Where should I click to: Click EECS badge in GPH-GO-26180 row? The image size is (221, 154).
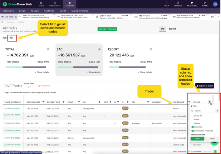click(x=125, y=108)
